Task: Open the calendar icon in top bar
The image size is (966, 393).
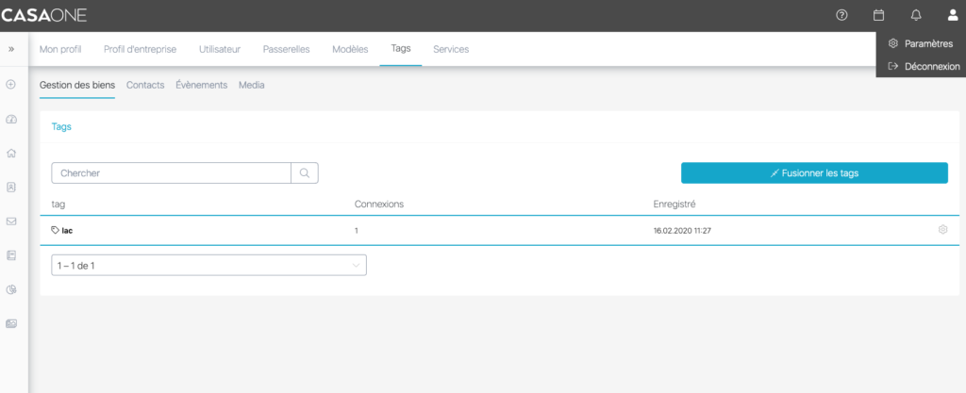Action: 878,15
